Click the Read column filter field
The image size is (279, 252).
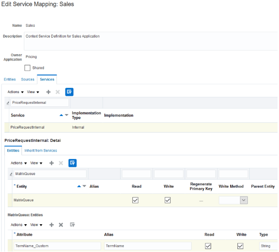coord(136,174)
